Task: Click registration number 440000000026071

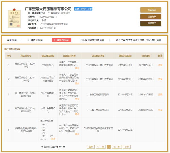Action: point(48,17)
